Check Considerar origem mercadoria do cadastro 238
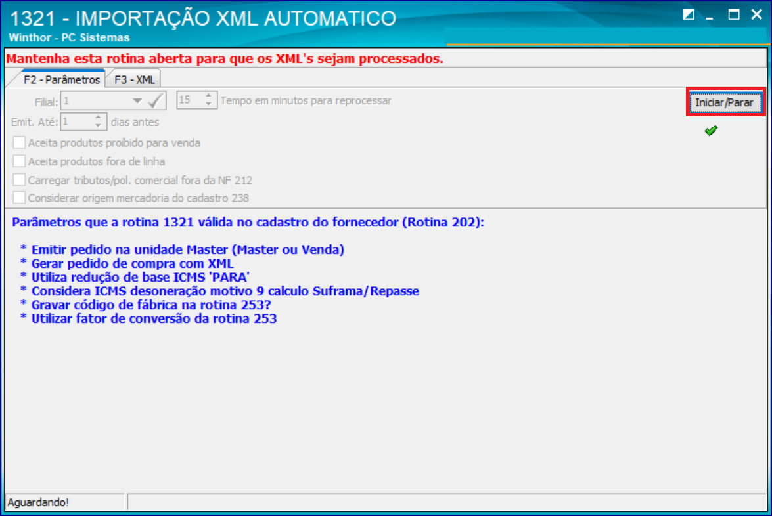The width and height of the screenshot is (772, 516). click(x=19, y=198)
